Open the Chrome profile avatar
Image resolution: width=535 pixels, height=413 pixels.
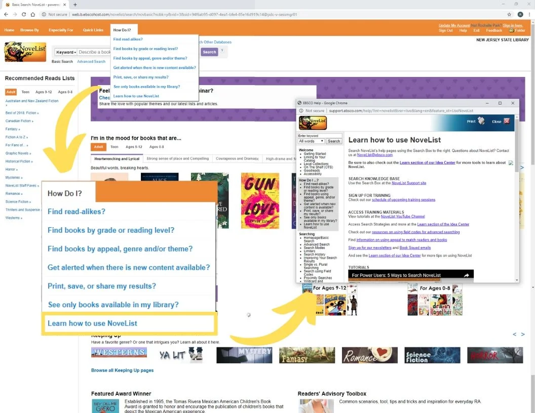point(520,14)
